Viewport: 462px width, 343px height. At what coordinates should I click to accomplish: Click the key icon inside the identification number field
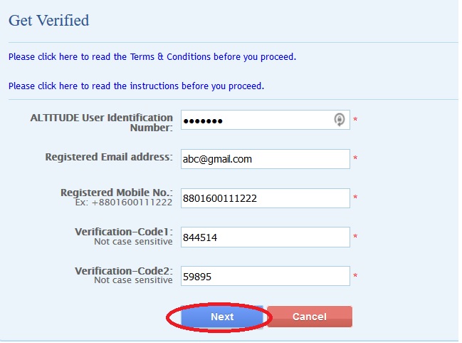coord(340,120)
